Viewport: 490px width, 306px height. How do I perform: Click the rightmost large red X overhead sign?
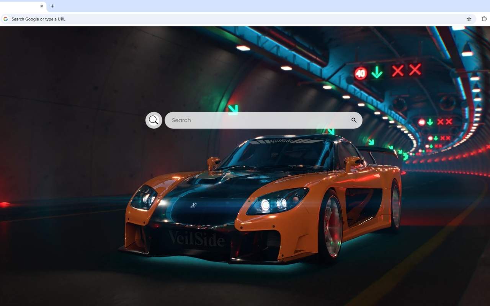(415, 70)
